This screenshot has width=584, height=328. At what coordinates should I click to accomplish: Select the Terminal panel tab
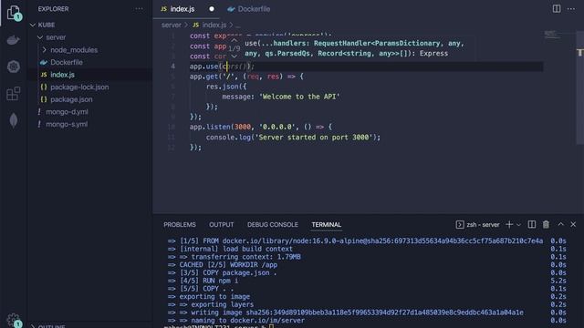pos(327,225)
